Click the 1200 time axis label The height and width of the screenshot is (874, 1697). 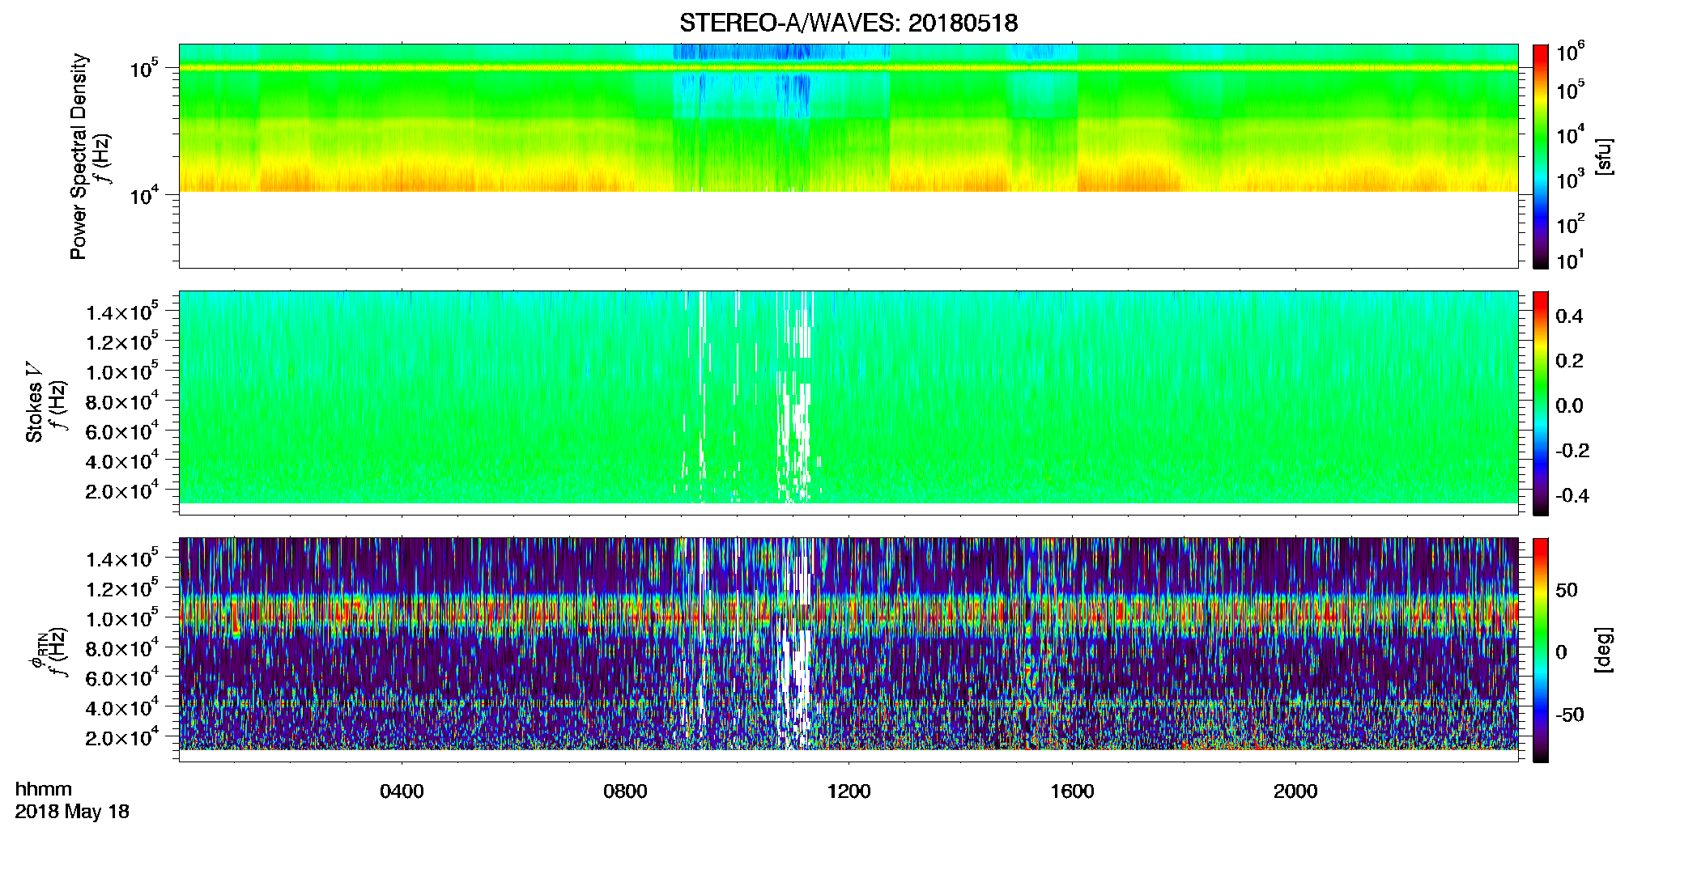point(848,791)
